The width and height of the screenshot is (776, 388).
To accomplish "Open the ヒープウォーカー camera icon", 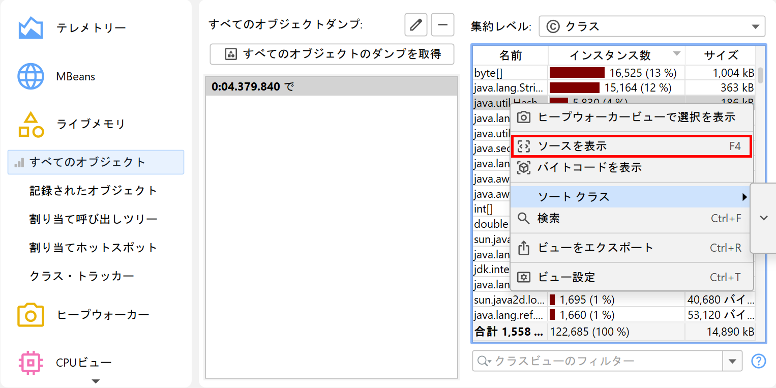I will click(x=31, y=315).
